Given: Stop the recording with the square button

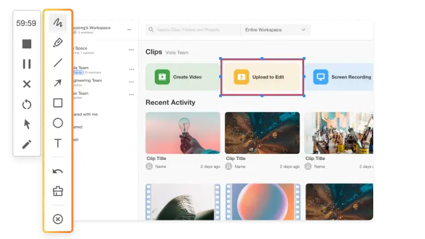Looking at the screenshot, I should coord(27,44).
